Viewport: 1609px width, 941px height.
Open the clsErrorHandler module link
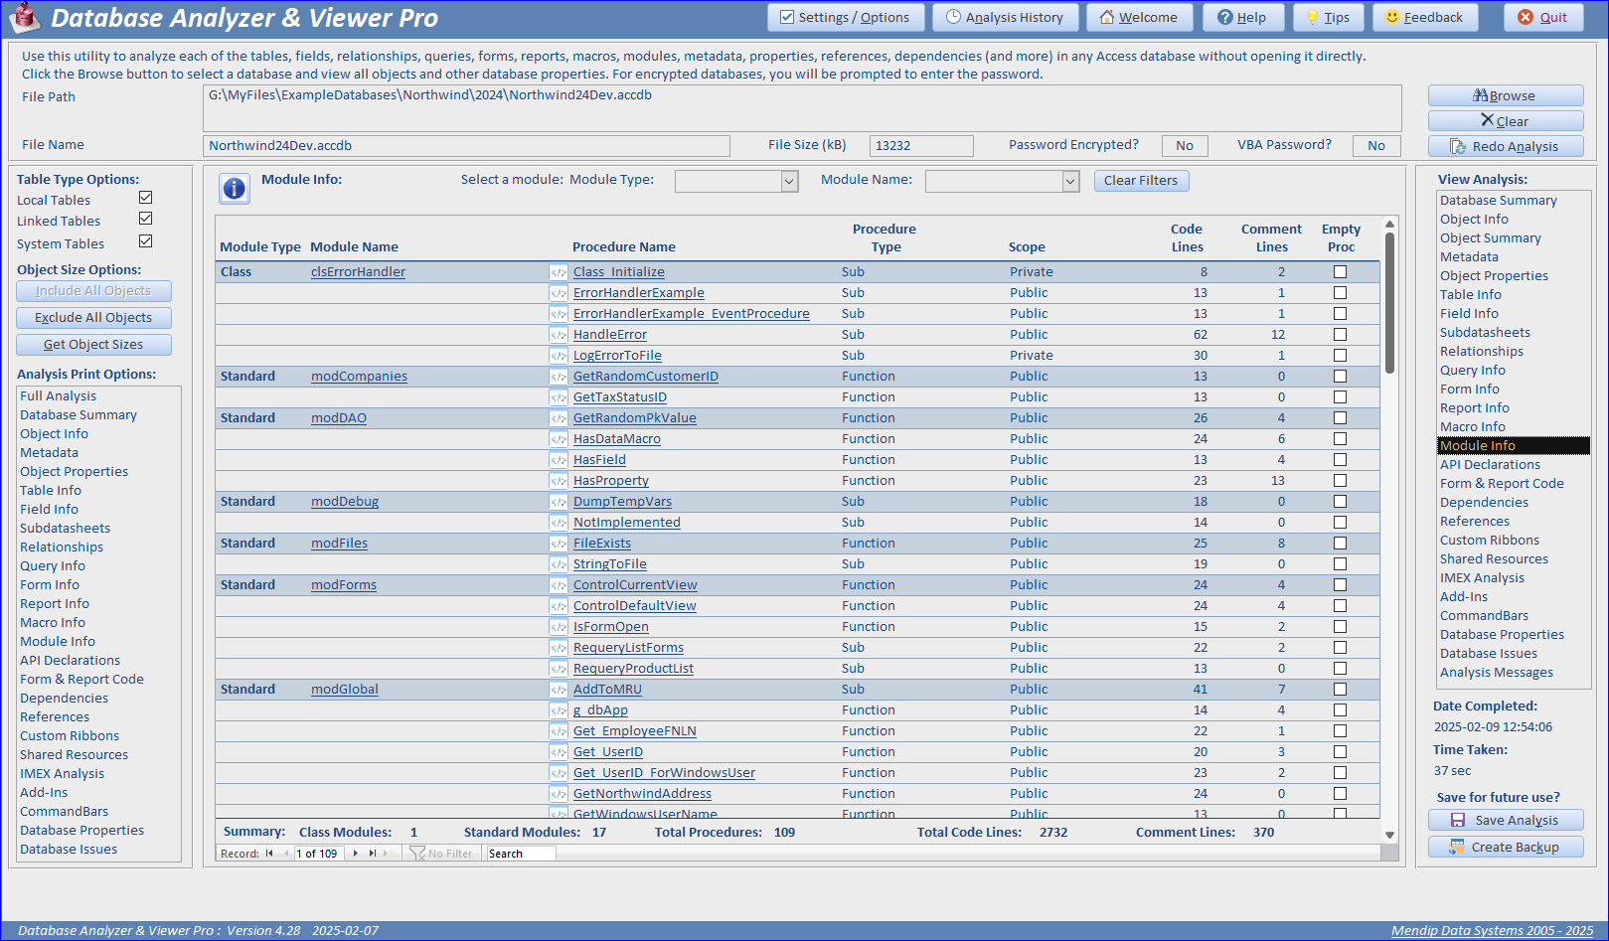point(358,272)
